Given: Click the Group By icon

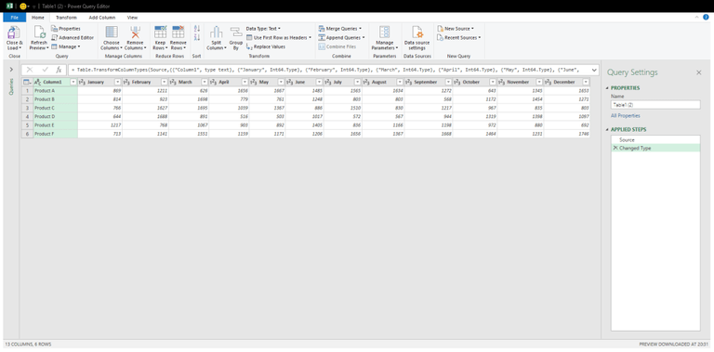Looking at the screenshot, I should 236,32.
